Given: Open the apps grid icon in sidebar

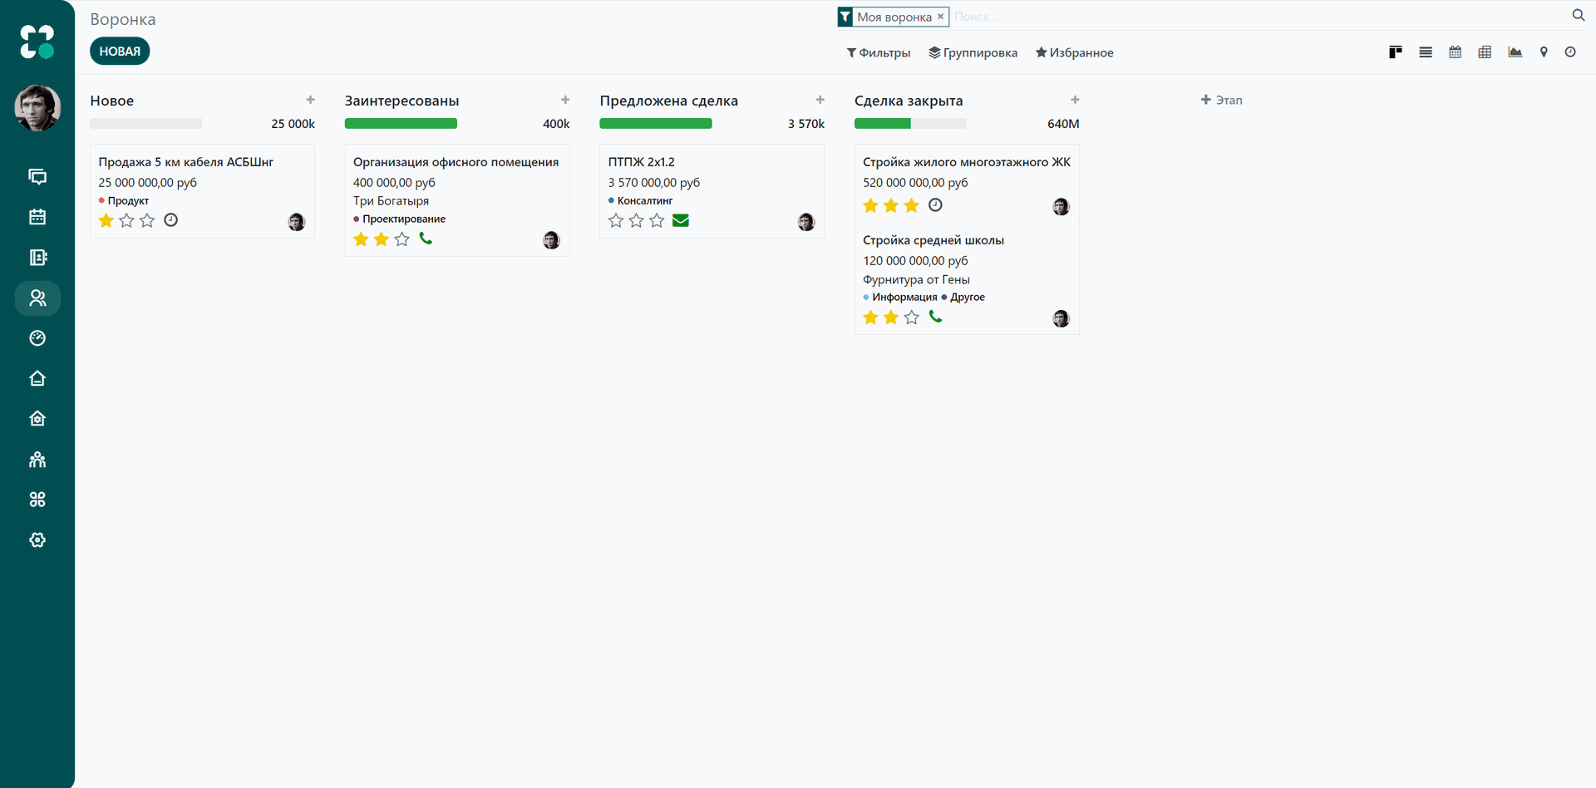Looking at the screenshot, I should [37, 500].
